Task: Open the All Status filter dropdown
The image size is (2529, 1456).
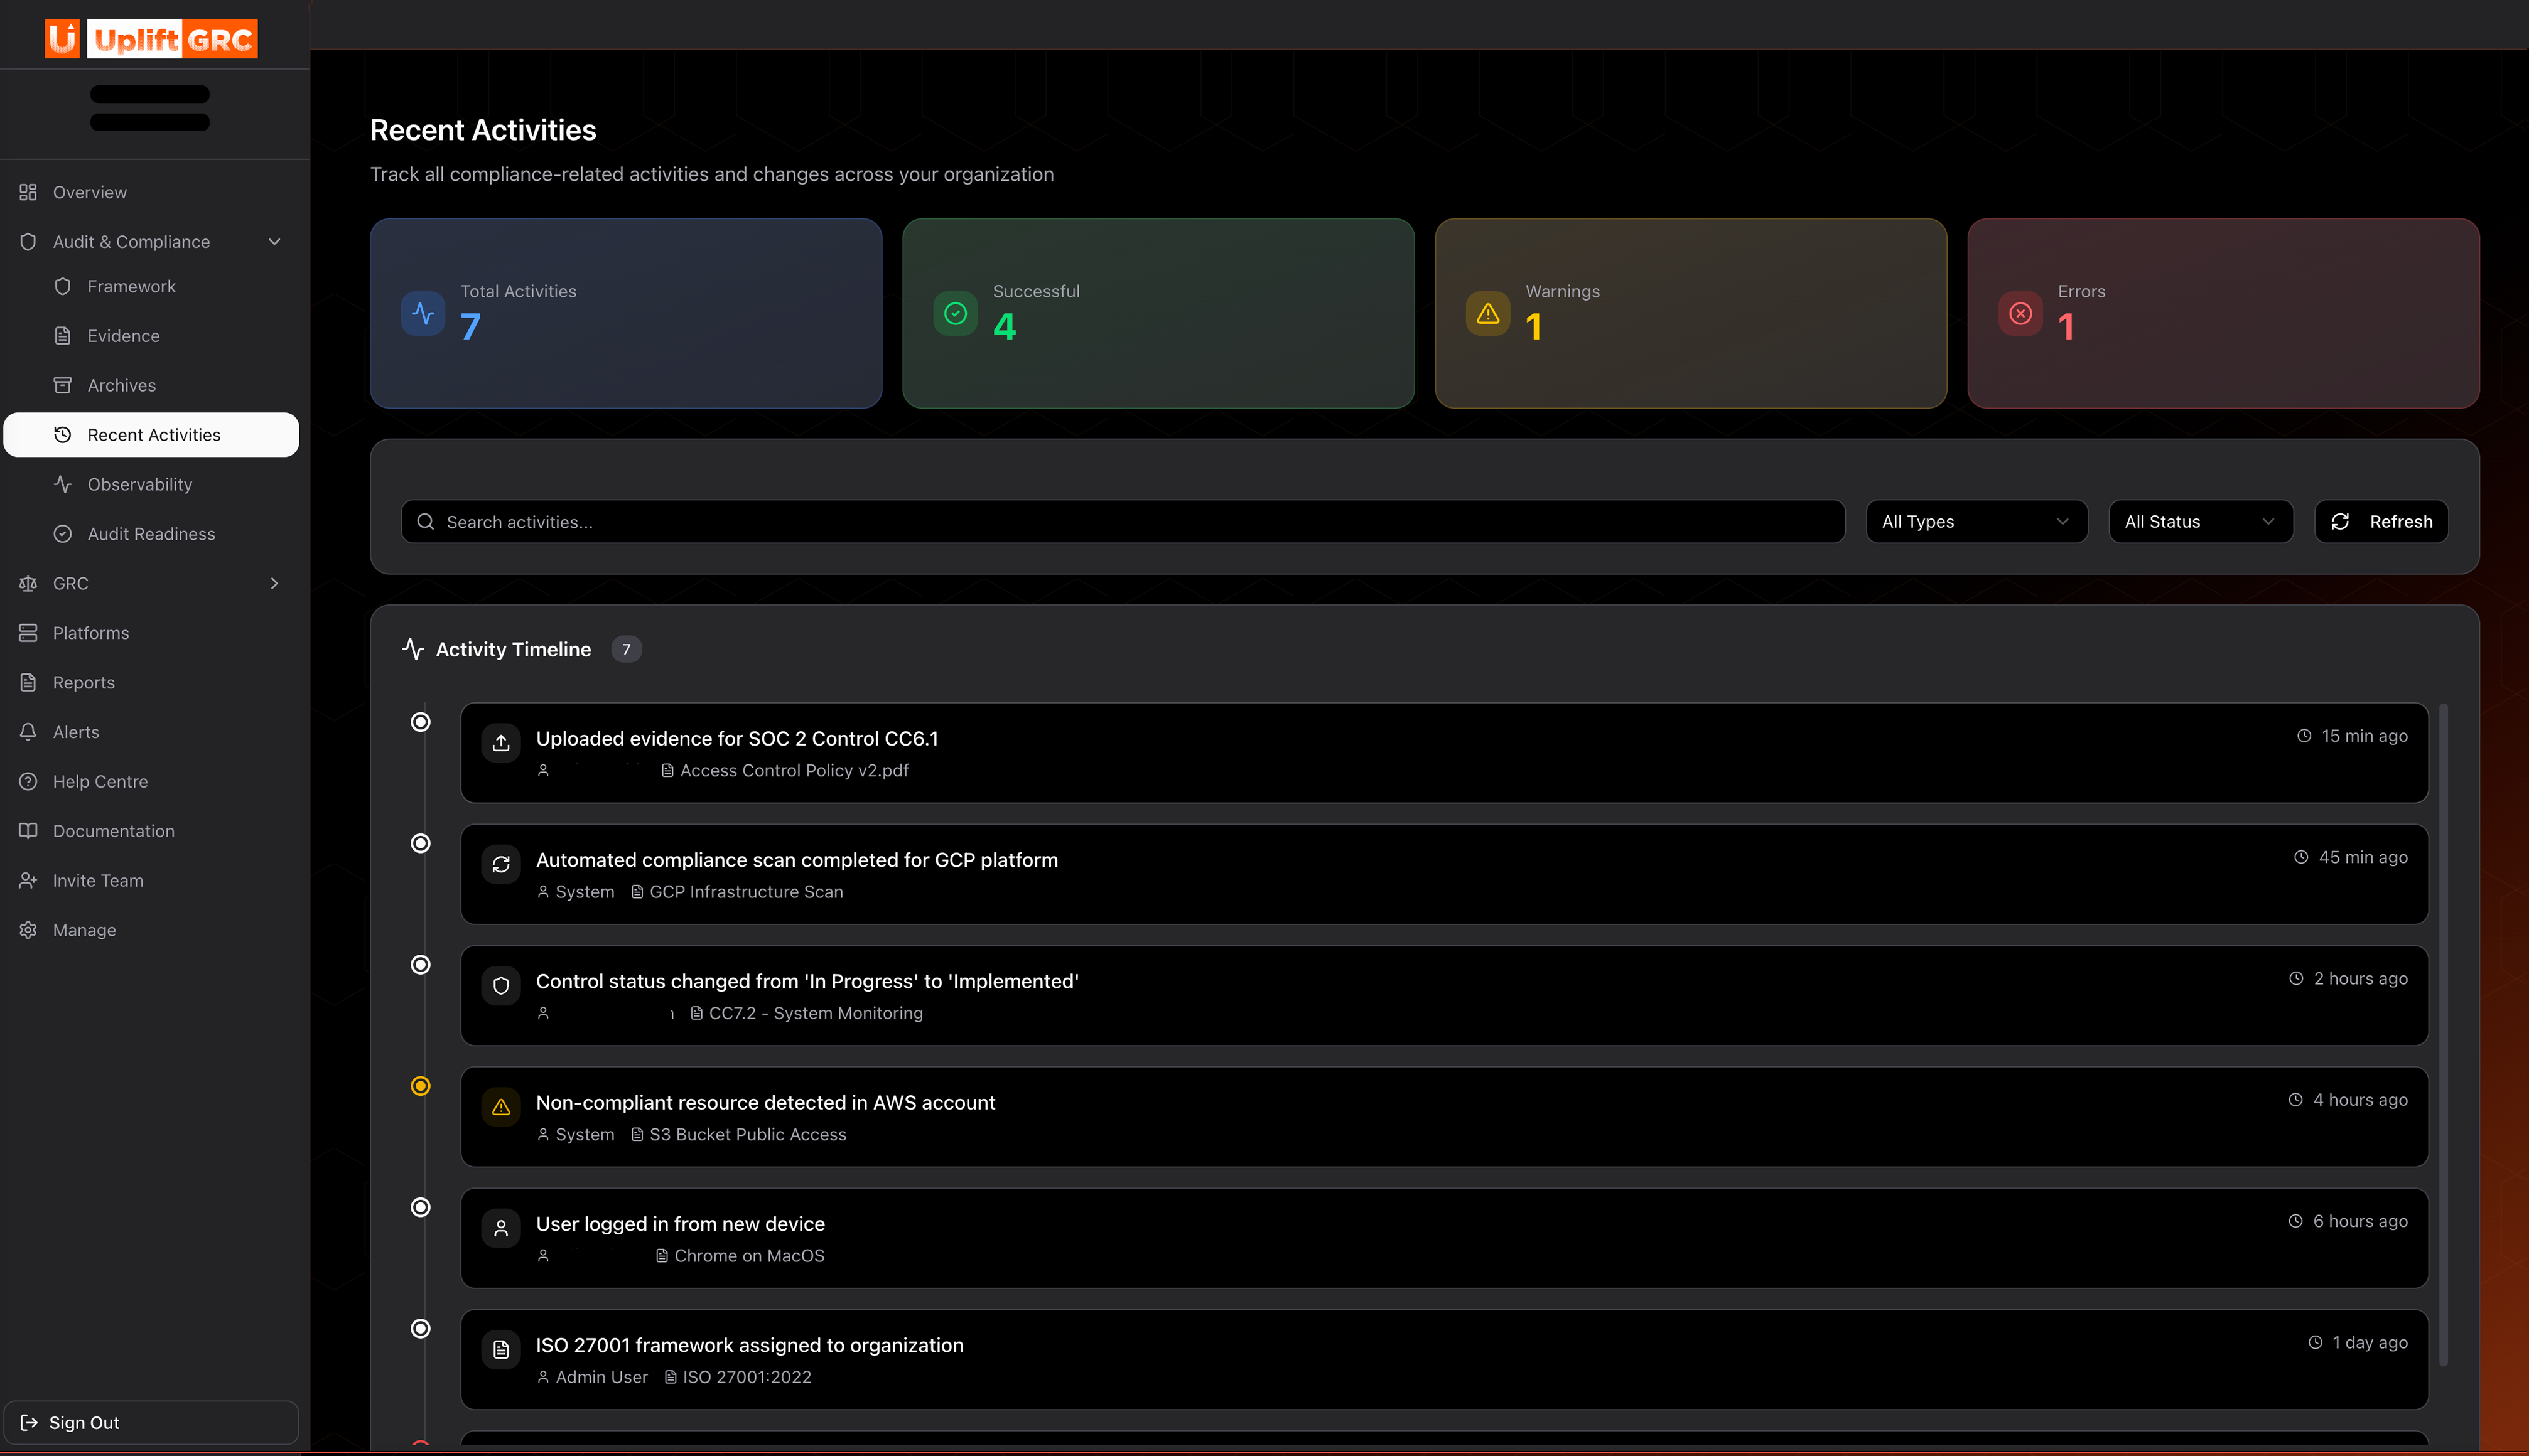Action: 2200,522
